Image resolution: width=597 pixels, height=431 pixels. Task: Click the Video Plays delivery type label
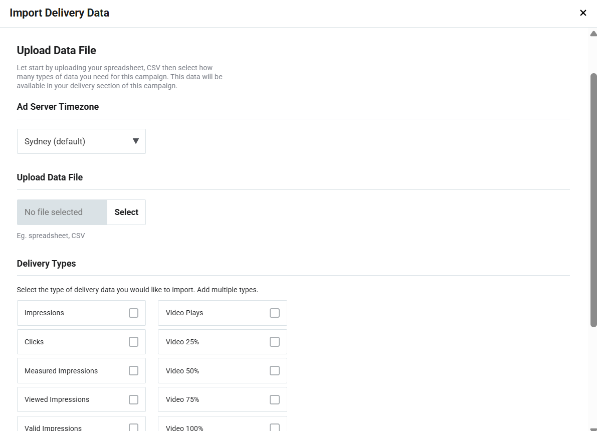point(184,313)
